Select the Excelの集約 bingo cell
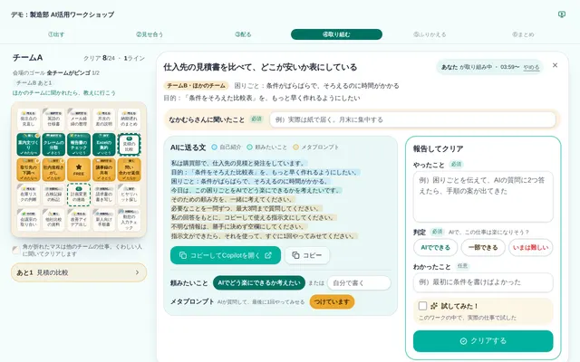This screenshot has height=362, width=580. point(104,145)
